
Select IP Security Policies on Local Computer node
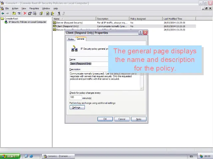[27, 22]
